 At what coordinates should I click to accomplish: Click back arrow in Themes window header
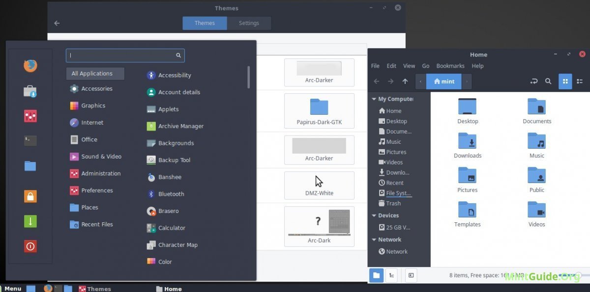(x=57, y=23)
